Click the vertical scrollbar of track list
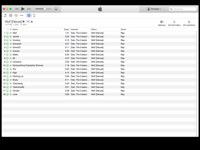 coord(197,84)
